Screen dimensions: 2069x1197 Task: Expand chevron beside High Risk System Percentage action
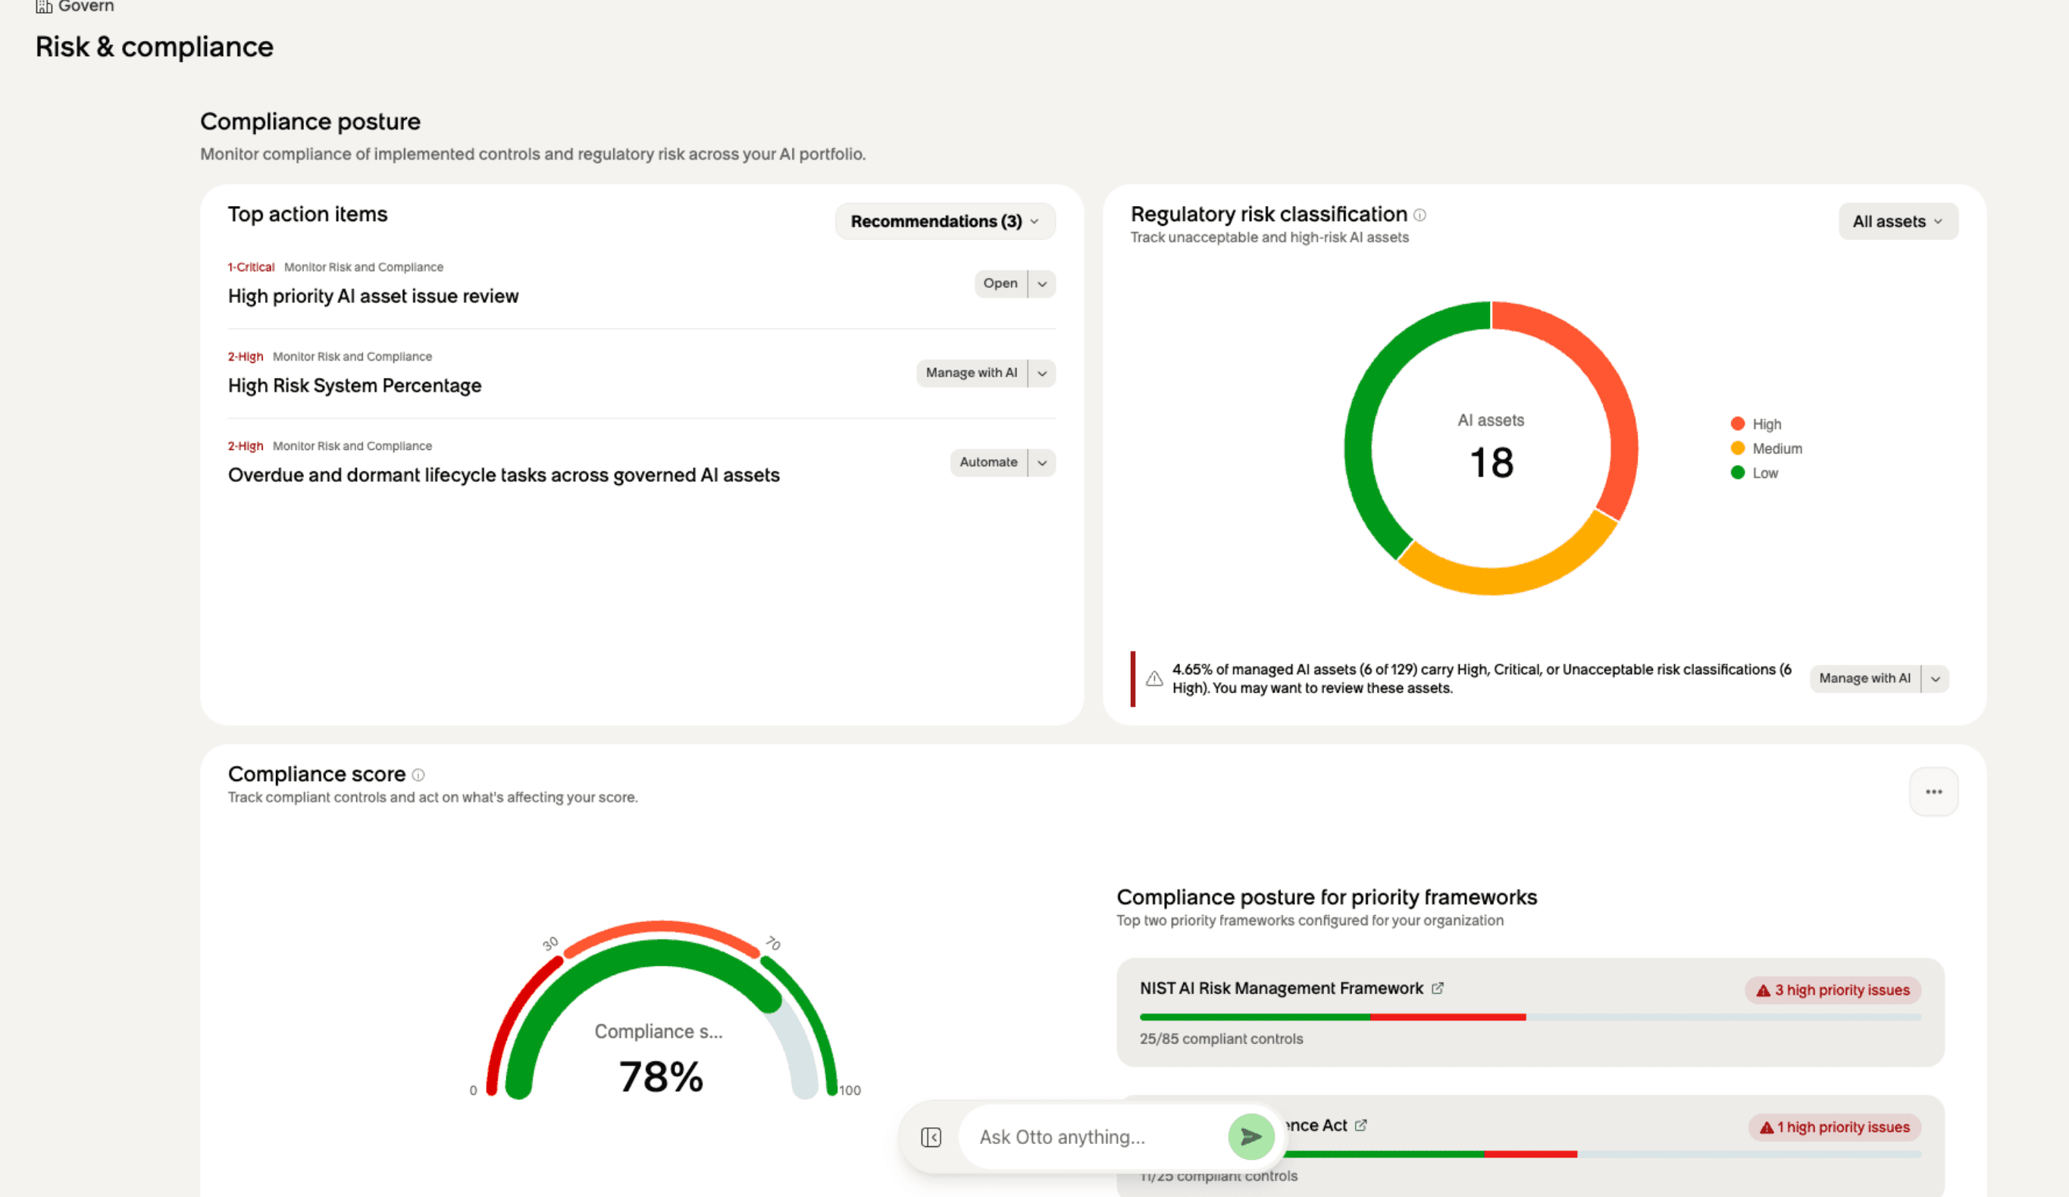tap(1042, 373)
